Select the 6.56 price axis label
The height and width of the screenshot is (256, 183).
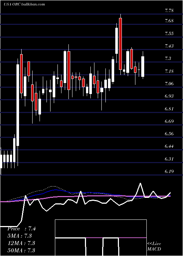point(169,133)
